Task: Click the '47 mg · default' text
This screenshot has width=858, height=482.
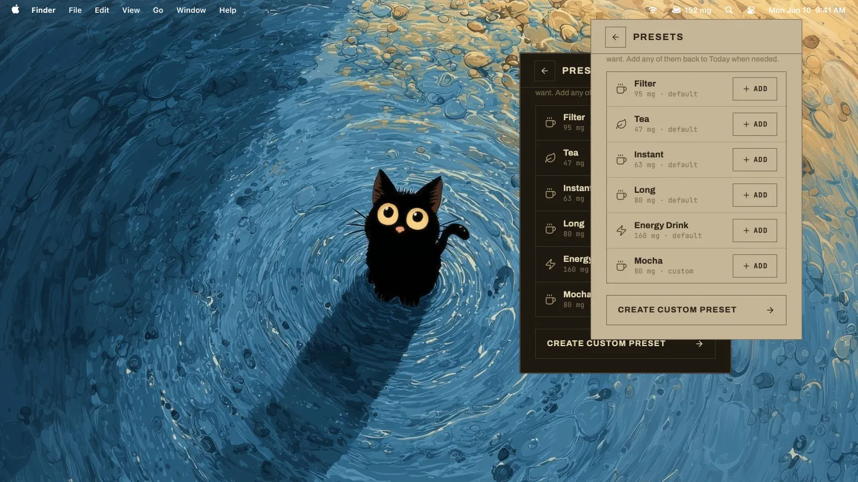Action: pyautogui.click(x=666, y=130)
